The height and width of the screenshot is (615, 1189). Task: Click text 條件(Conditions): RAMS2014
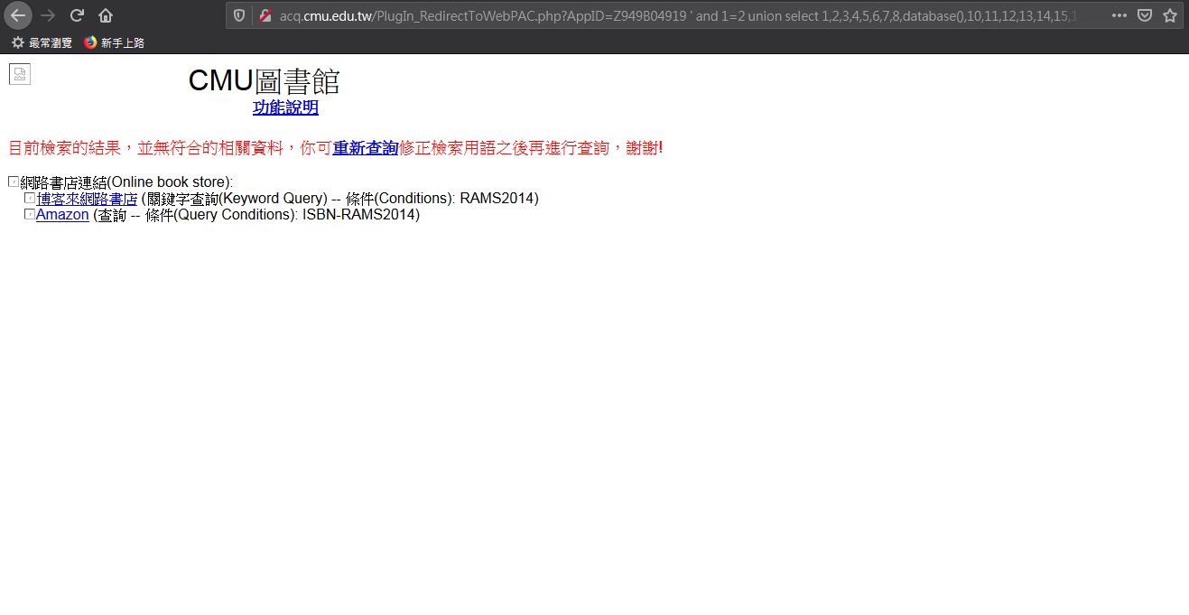coord(441,199)
